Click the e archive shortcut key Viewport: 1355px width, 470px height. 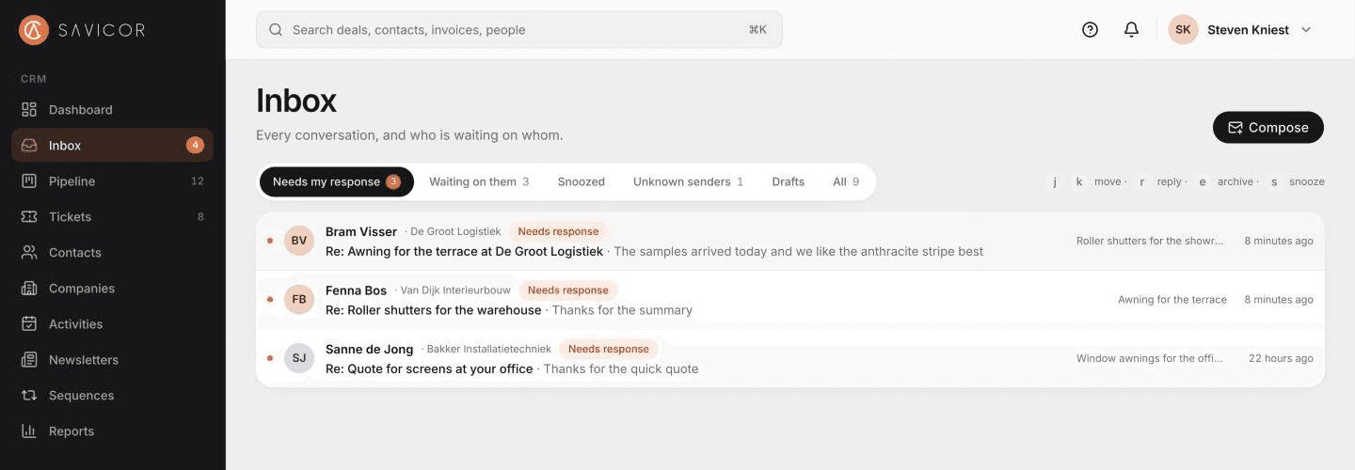[1203, 182]
